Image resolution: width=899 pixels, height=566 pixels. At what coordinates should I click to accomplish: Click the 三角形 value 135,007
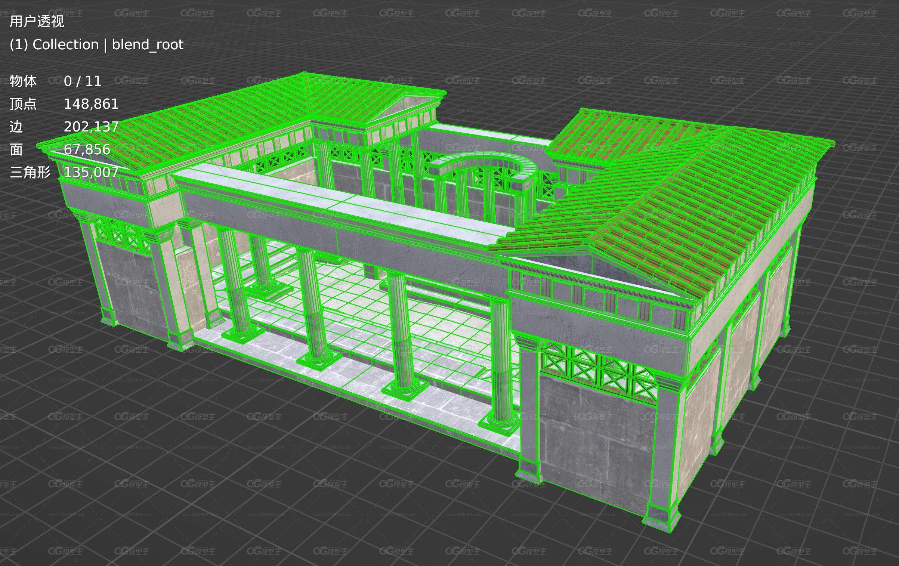point(91,172)
